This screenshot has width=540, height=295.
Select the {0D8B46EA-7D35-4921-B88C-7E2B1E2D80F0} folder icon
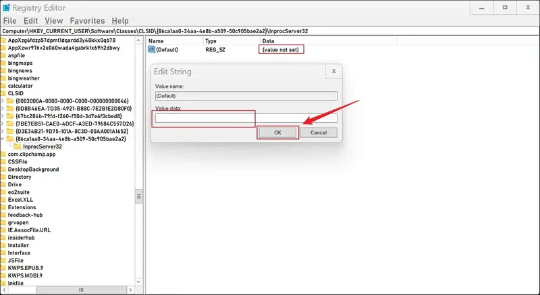9,109
